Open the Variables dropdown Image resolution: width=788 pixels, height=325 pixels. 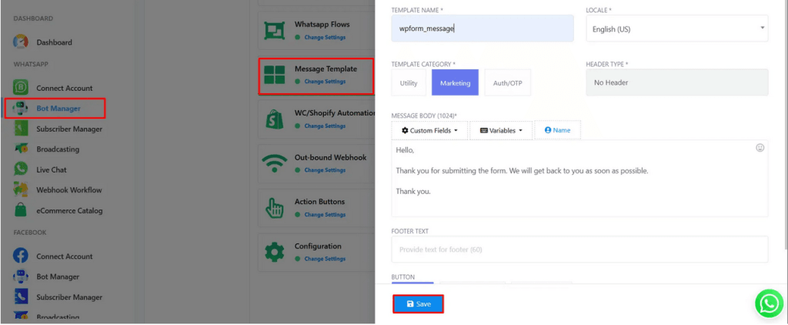[501, 130]
